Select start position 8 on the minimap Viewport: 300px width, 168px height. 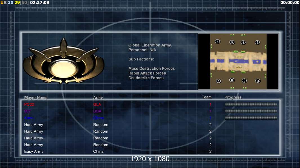(232, 80)
